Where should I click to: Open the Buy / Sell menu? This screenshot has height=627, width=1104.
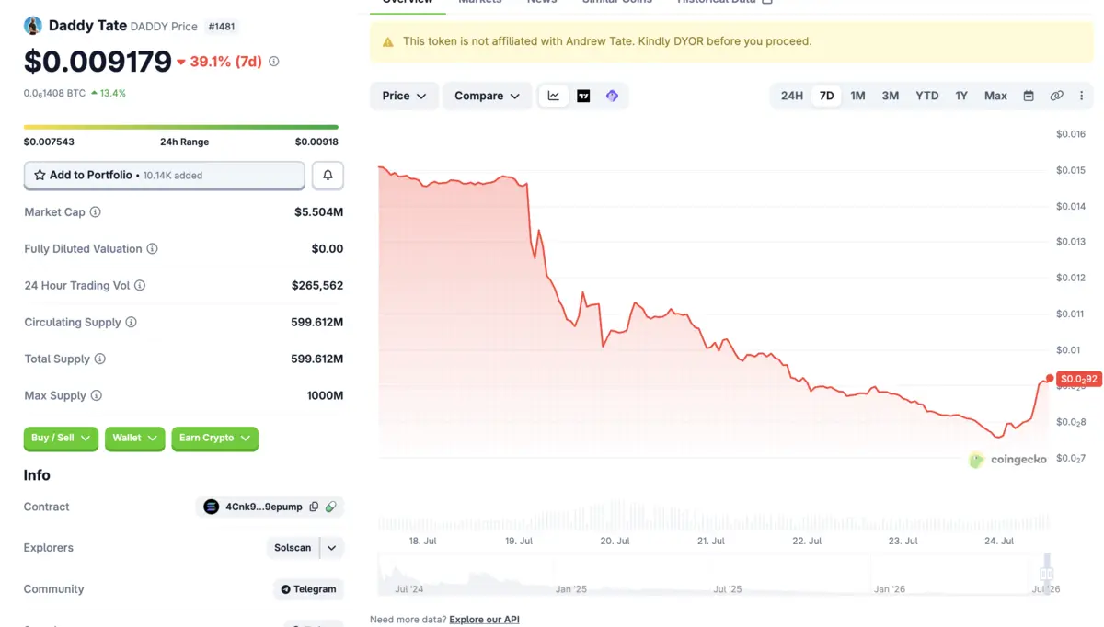coord(61,439)
